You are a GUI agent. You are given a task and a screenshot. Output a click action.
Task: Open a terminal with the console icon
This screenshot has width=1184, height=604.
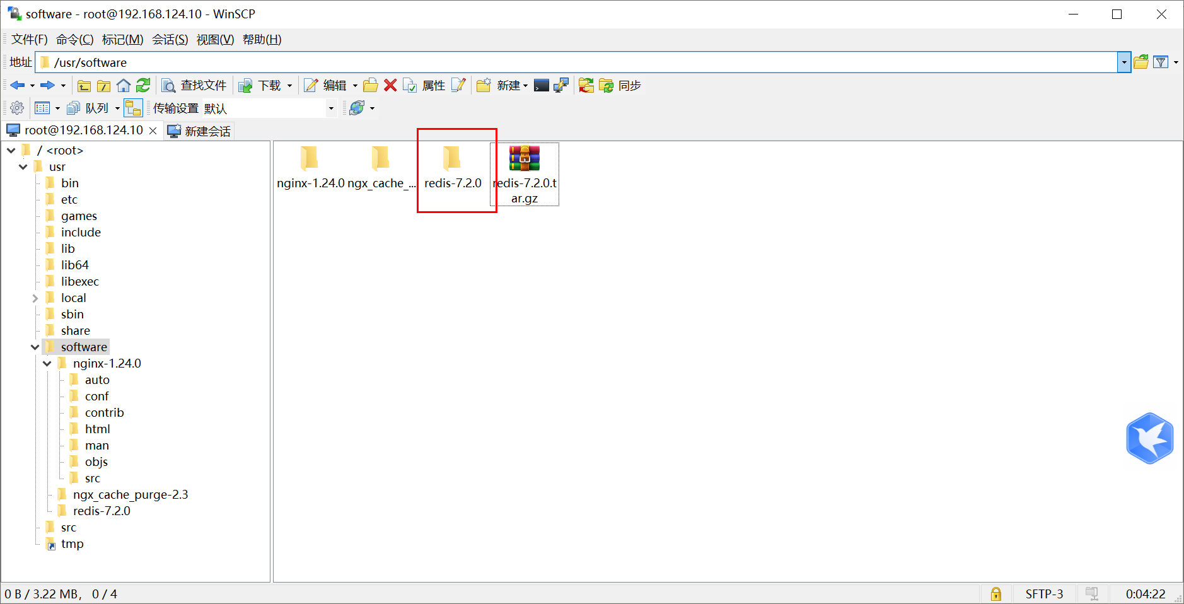(x=542, y=85)
